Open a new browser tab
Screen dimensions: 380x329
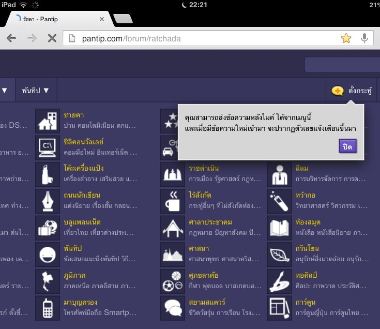click(x=123, y=19)
